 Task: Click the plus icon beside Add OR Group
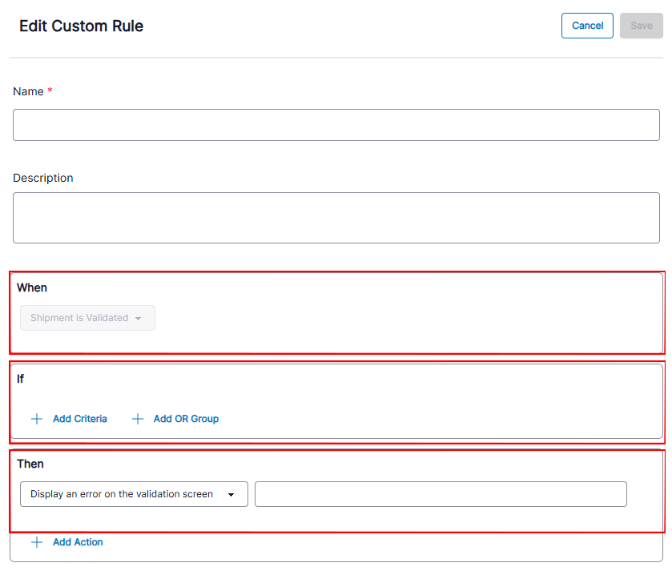pos(138,419)
